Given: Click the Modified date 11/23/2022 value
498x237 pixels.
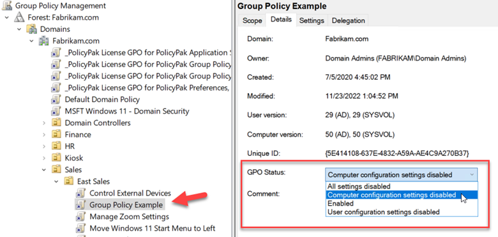Looking at the screenshot, I should tap(362, 96).
